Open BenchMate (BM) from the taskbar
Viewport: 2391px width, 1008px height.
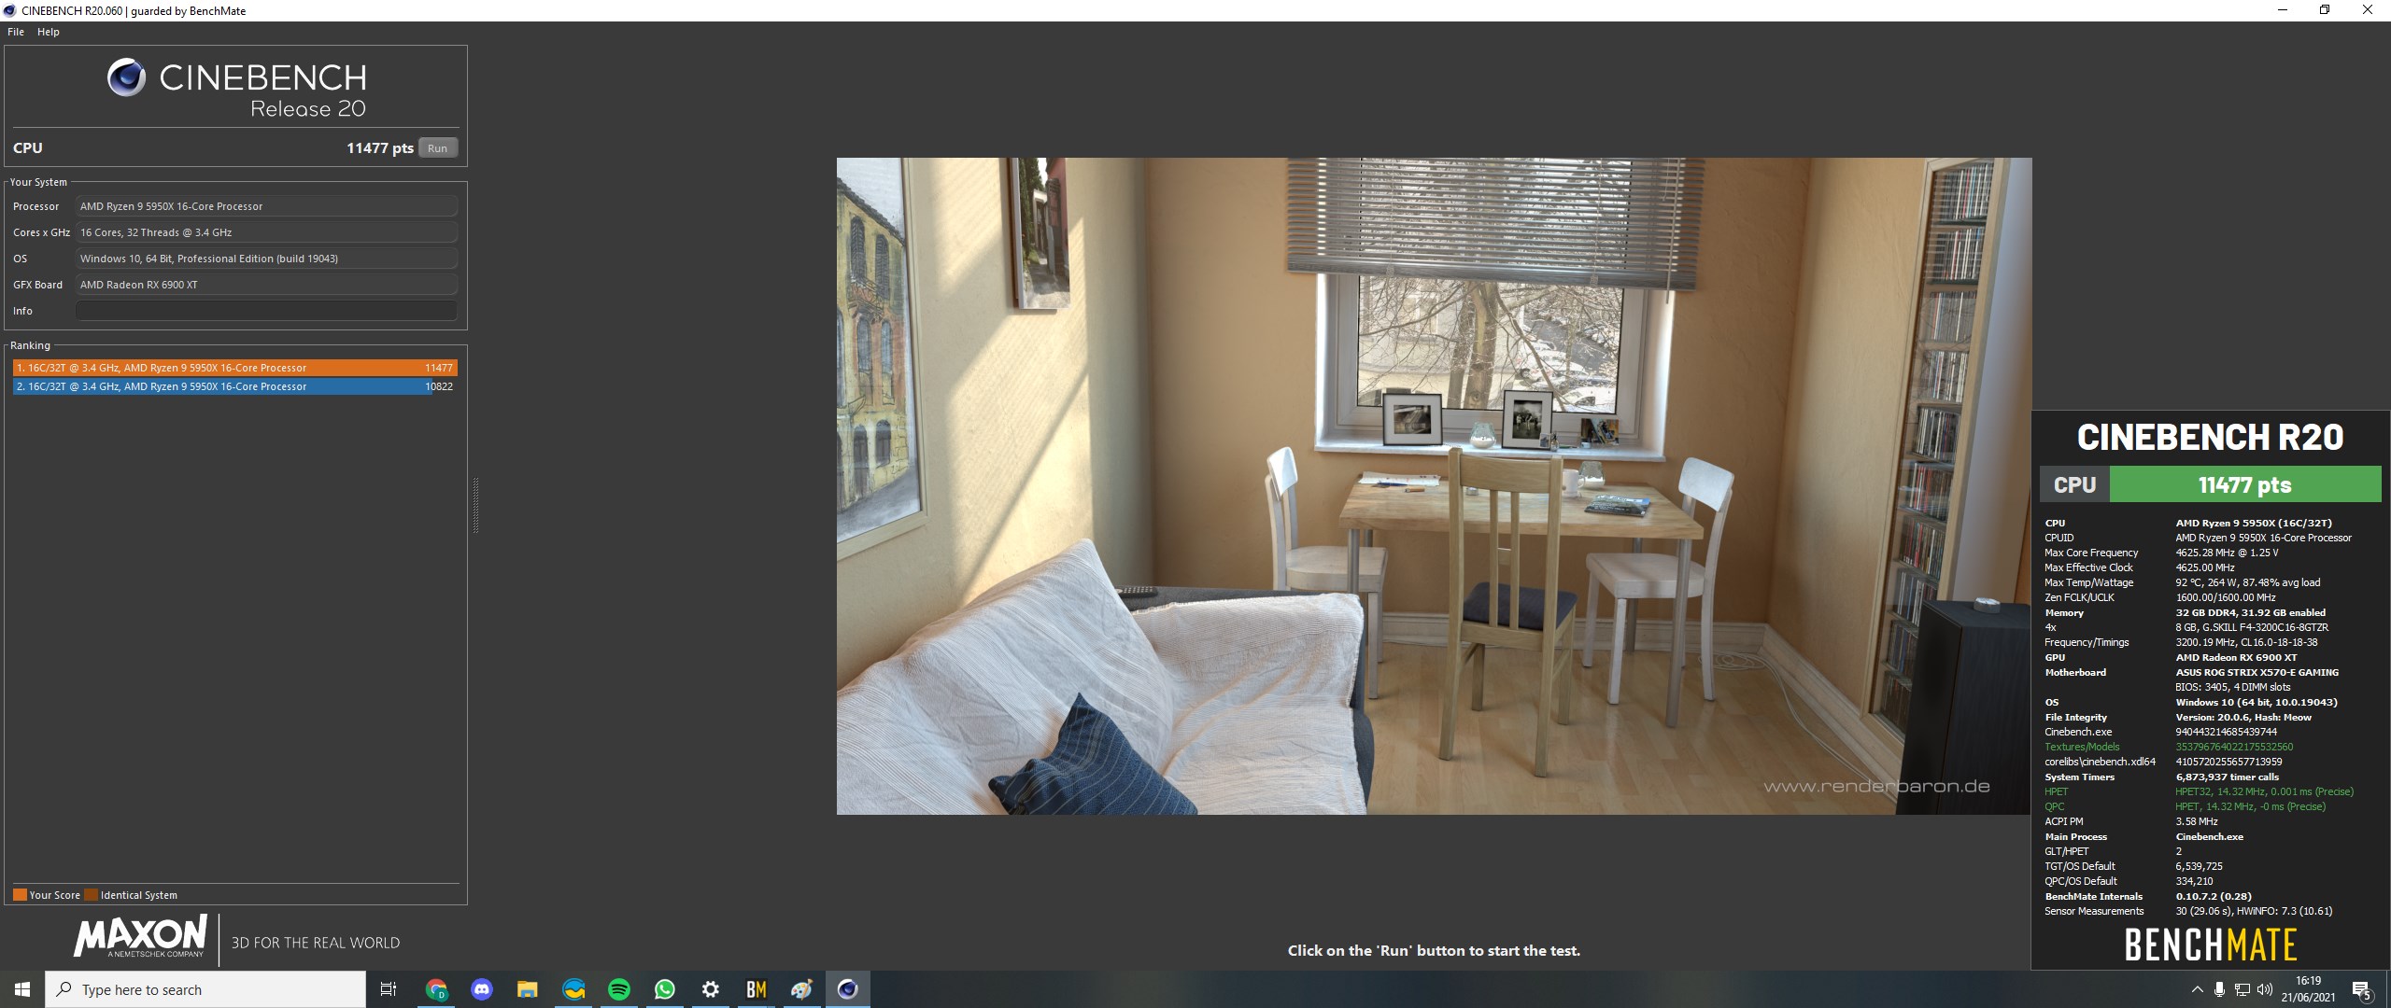tap(757, 989)
